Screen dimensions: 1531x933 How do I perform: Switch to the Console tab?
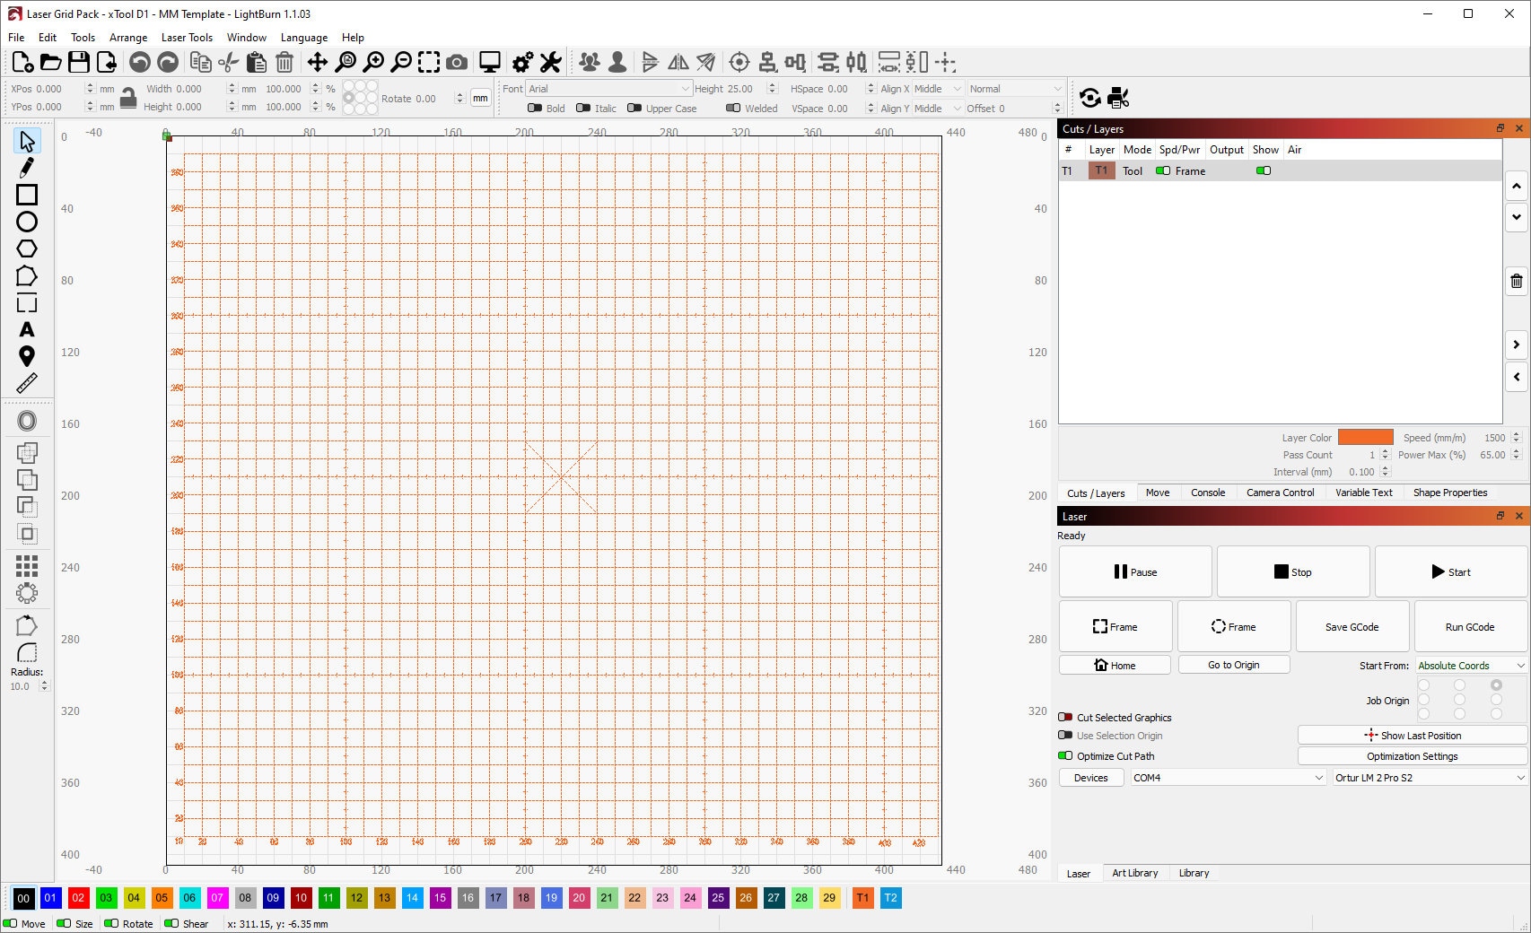[x=1208, y=493]
